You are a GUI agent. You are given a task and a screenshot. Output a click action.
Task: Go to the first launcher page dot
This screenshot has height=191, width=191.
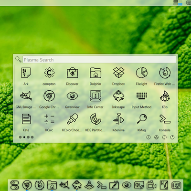(20, 137)
